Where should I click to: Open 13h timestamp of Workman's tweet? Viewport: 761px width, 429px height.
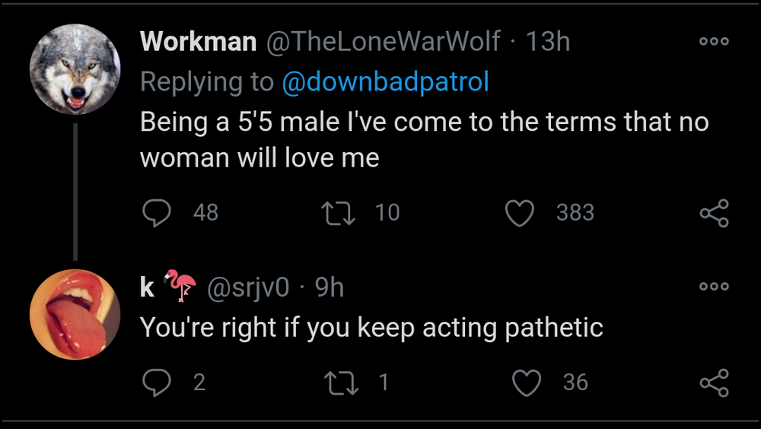tap(547, 42)
